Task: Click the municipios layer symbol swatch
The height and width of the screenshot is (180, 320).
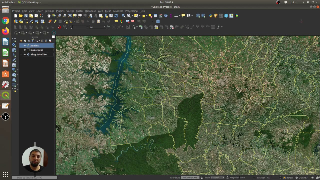Action: [x=28, y=50]
